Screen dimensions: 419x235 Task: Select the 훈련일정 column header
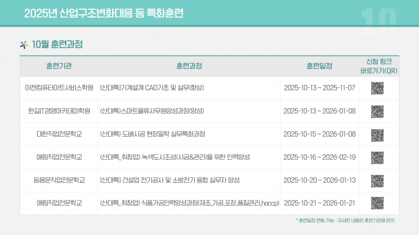[319, 66]
